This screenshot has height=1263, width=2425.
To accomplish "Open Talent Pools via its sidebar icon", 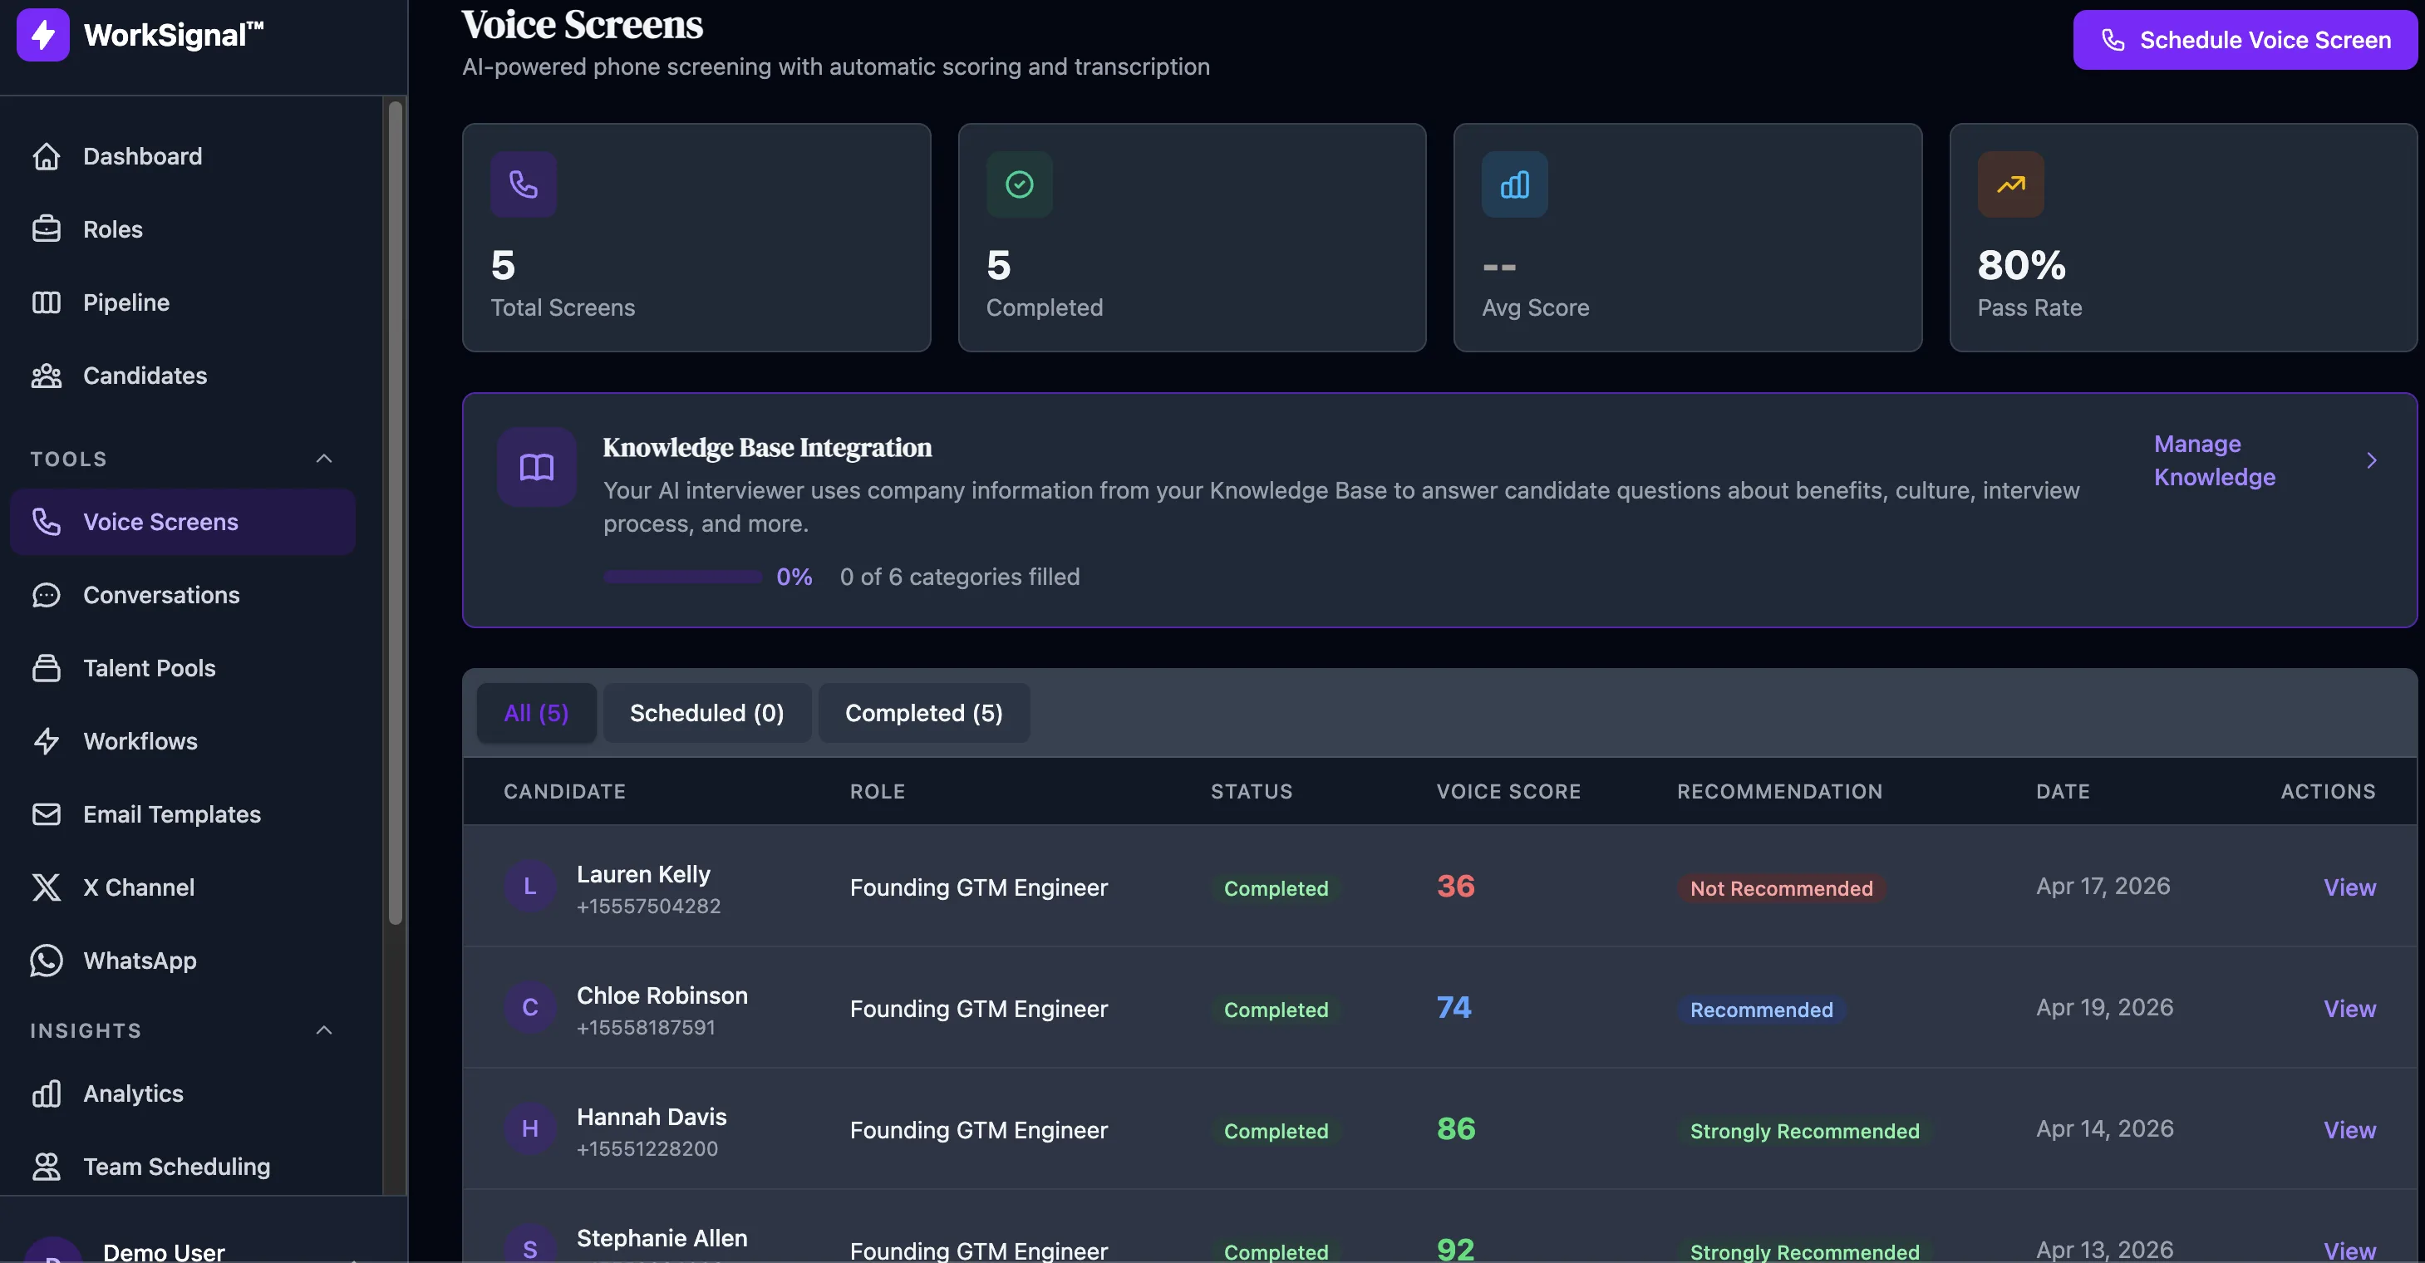I will click(x=47, y=668).
